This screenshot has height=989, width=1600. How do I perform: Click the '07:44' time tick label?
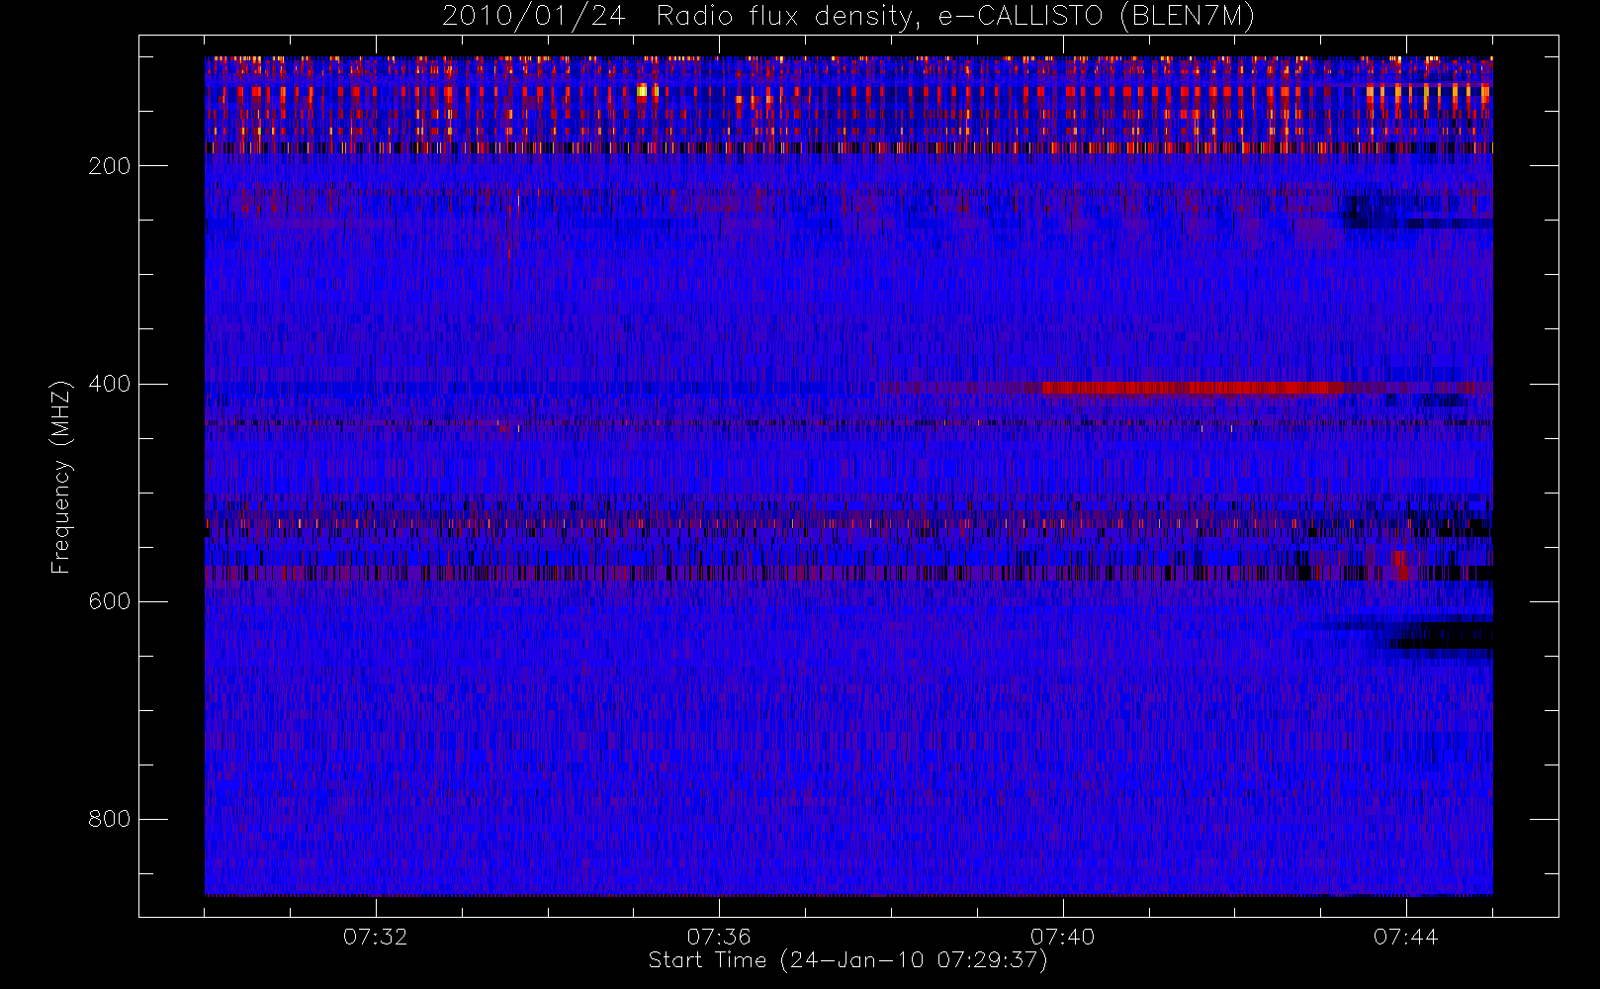(1405, 937)
